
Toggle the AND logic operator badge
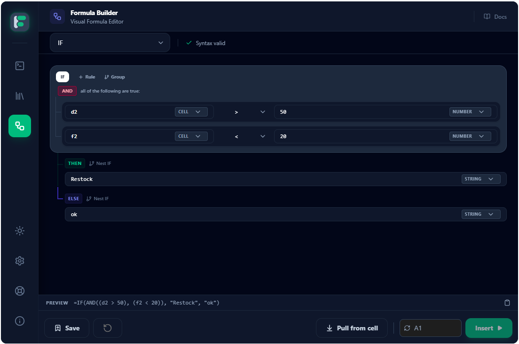[67, 91]
